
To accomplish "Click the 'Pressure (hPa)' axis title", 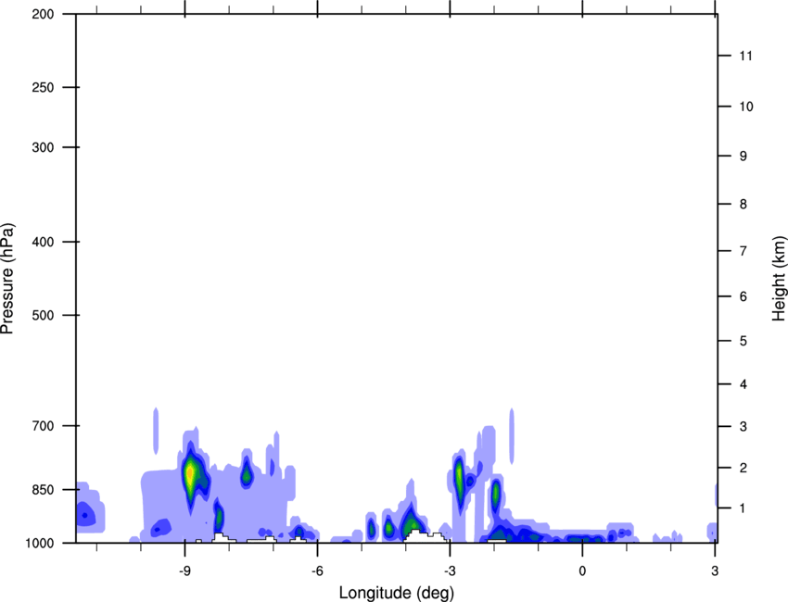I will pyautogui.click(x=7, y=279).
